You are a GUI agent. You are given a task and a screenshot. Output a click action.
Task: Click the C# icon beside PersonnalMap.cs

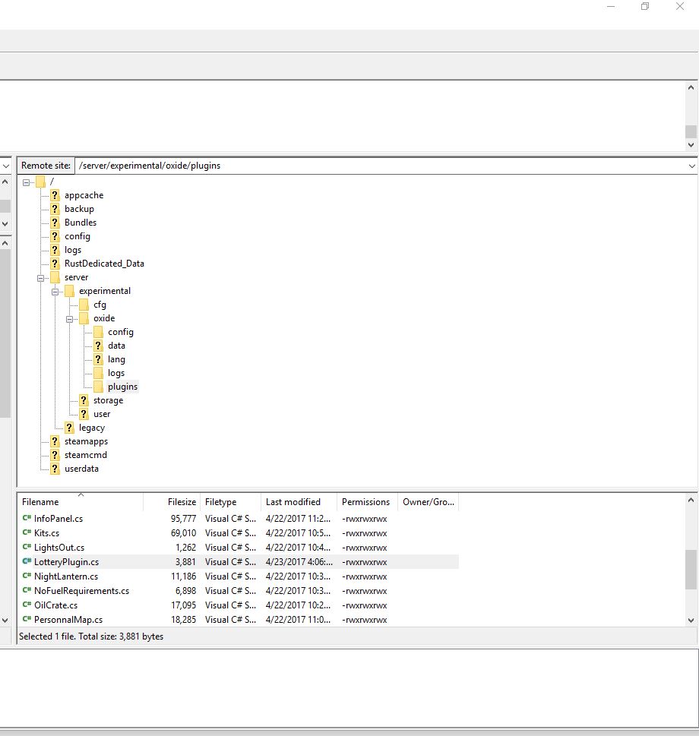coord(27,620)
